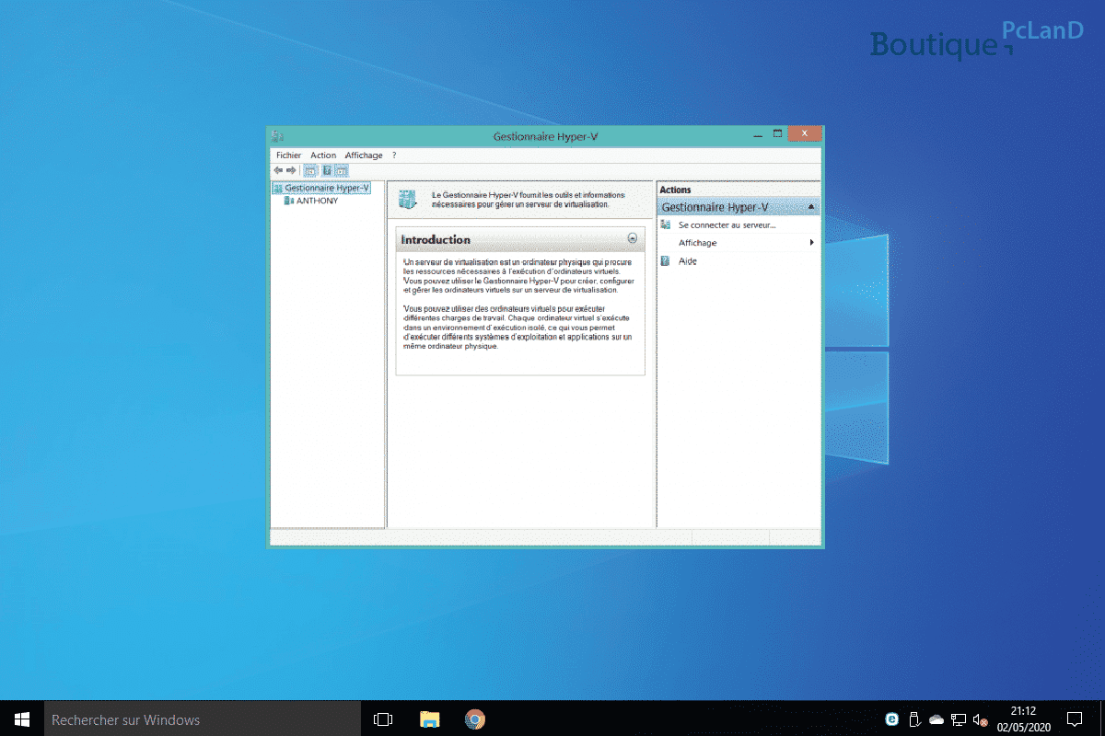This screenshot has height=736, width=1105.
Task: Click the Aide action link
Action: point(688,261)
